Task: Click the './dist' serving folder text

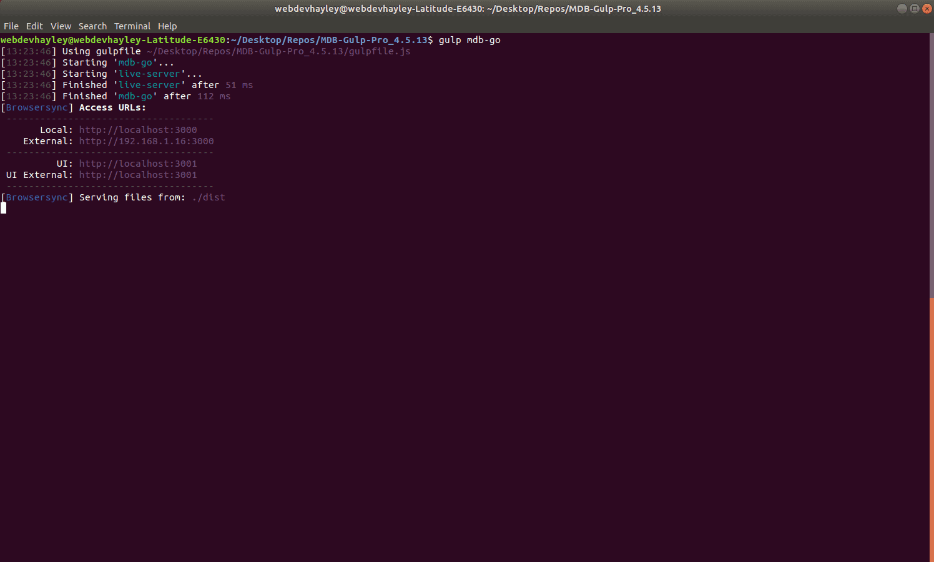Action: (x=209, y=197)
